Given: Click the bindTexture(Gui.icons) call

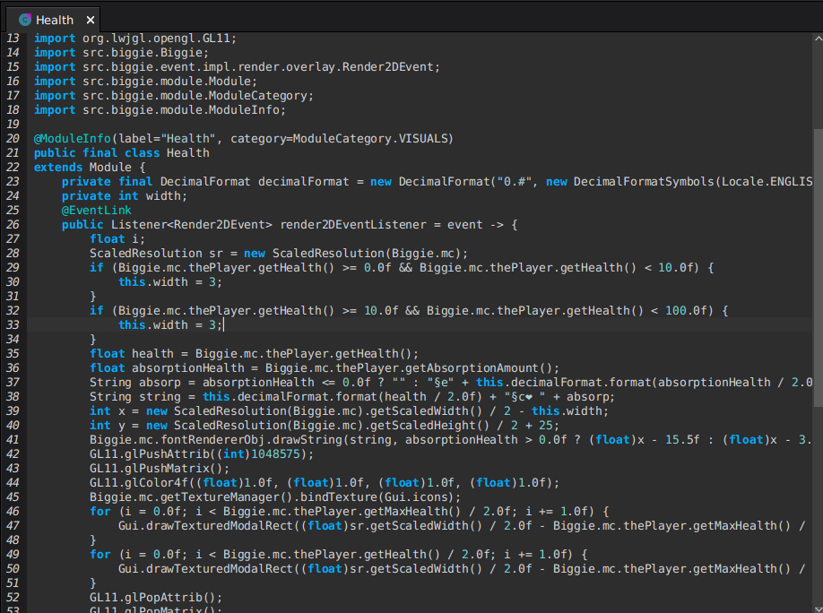Looking at the screenshot, I should tap(359, 497).
